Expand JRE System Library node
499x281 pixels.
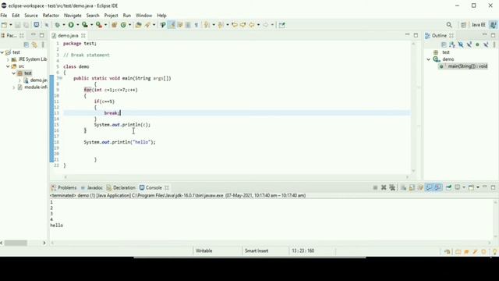click(x=8, y=59)
